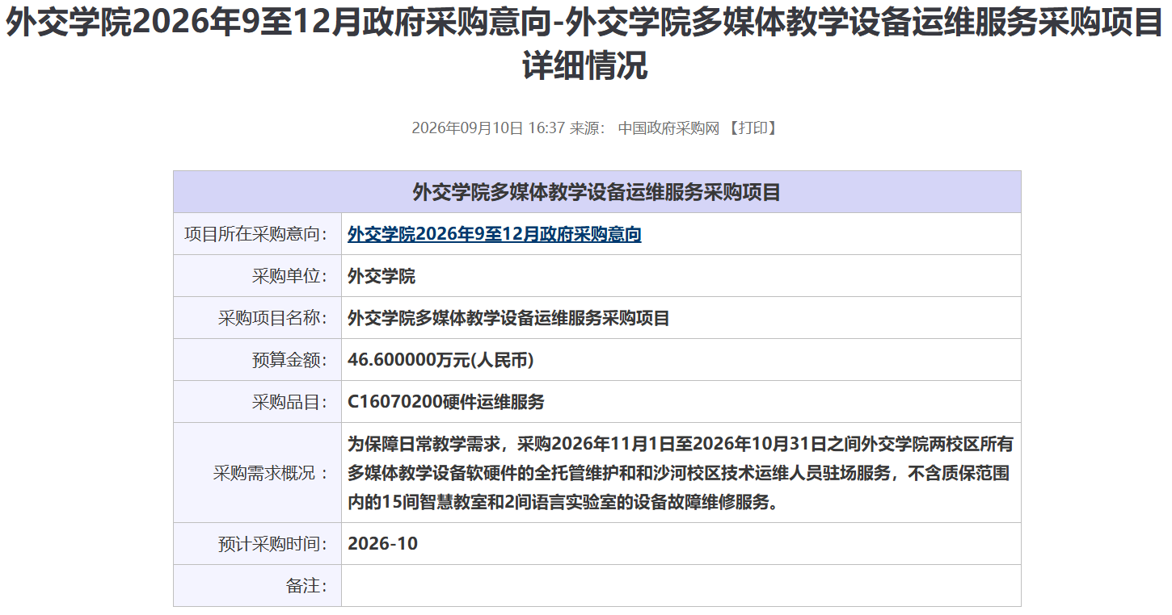Open the 外交学院2026年9至12月政府采购意向 hyperlink
Screen dimensions: 1172x615
[495, 234]
